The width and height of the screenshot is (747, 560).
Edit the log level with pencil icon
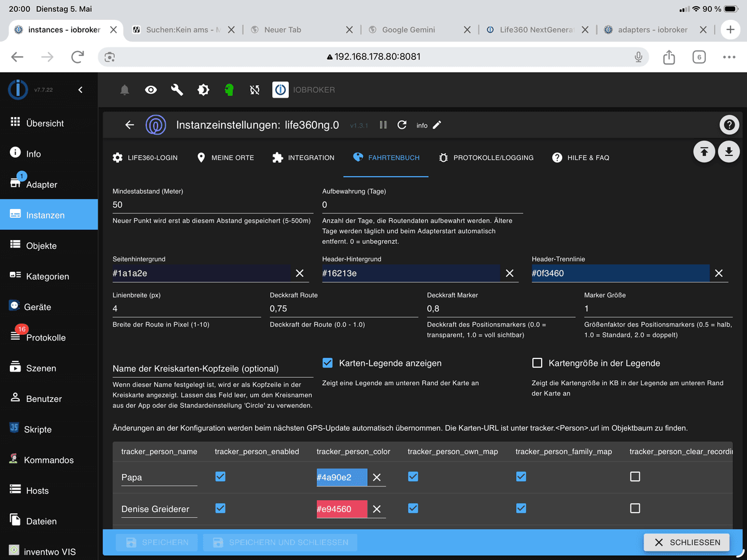(x=437, y=125)
